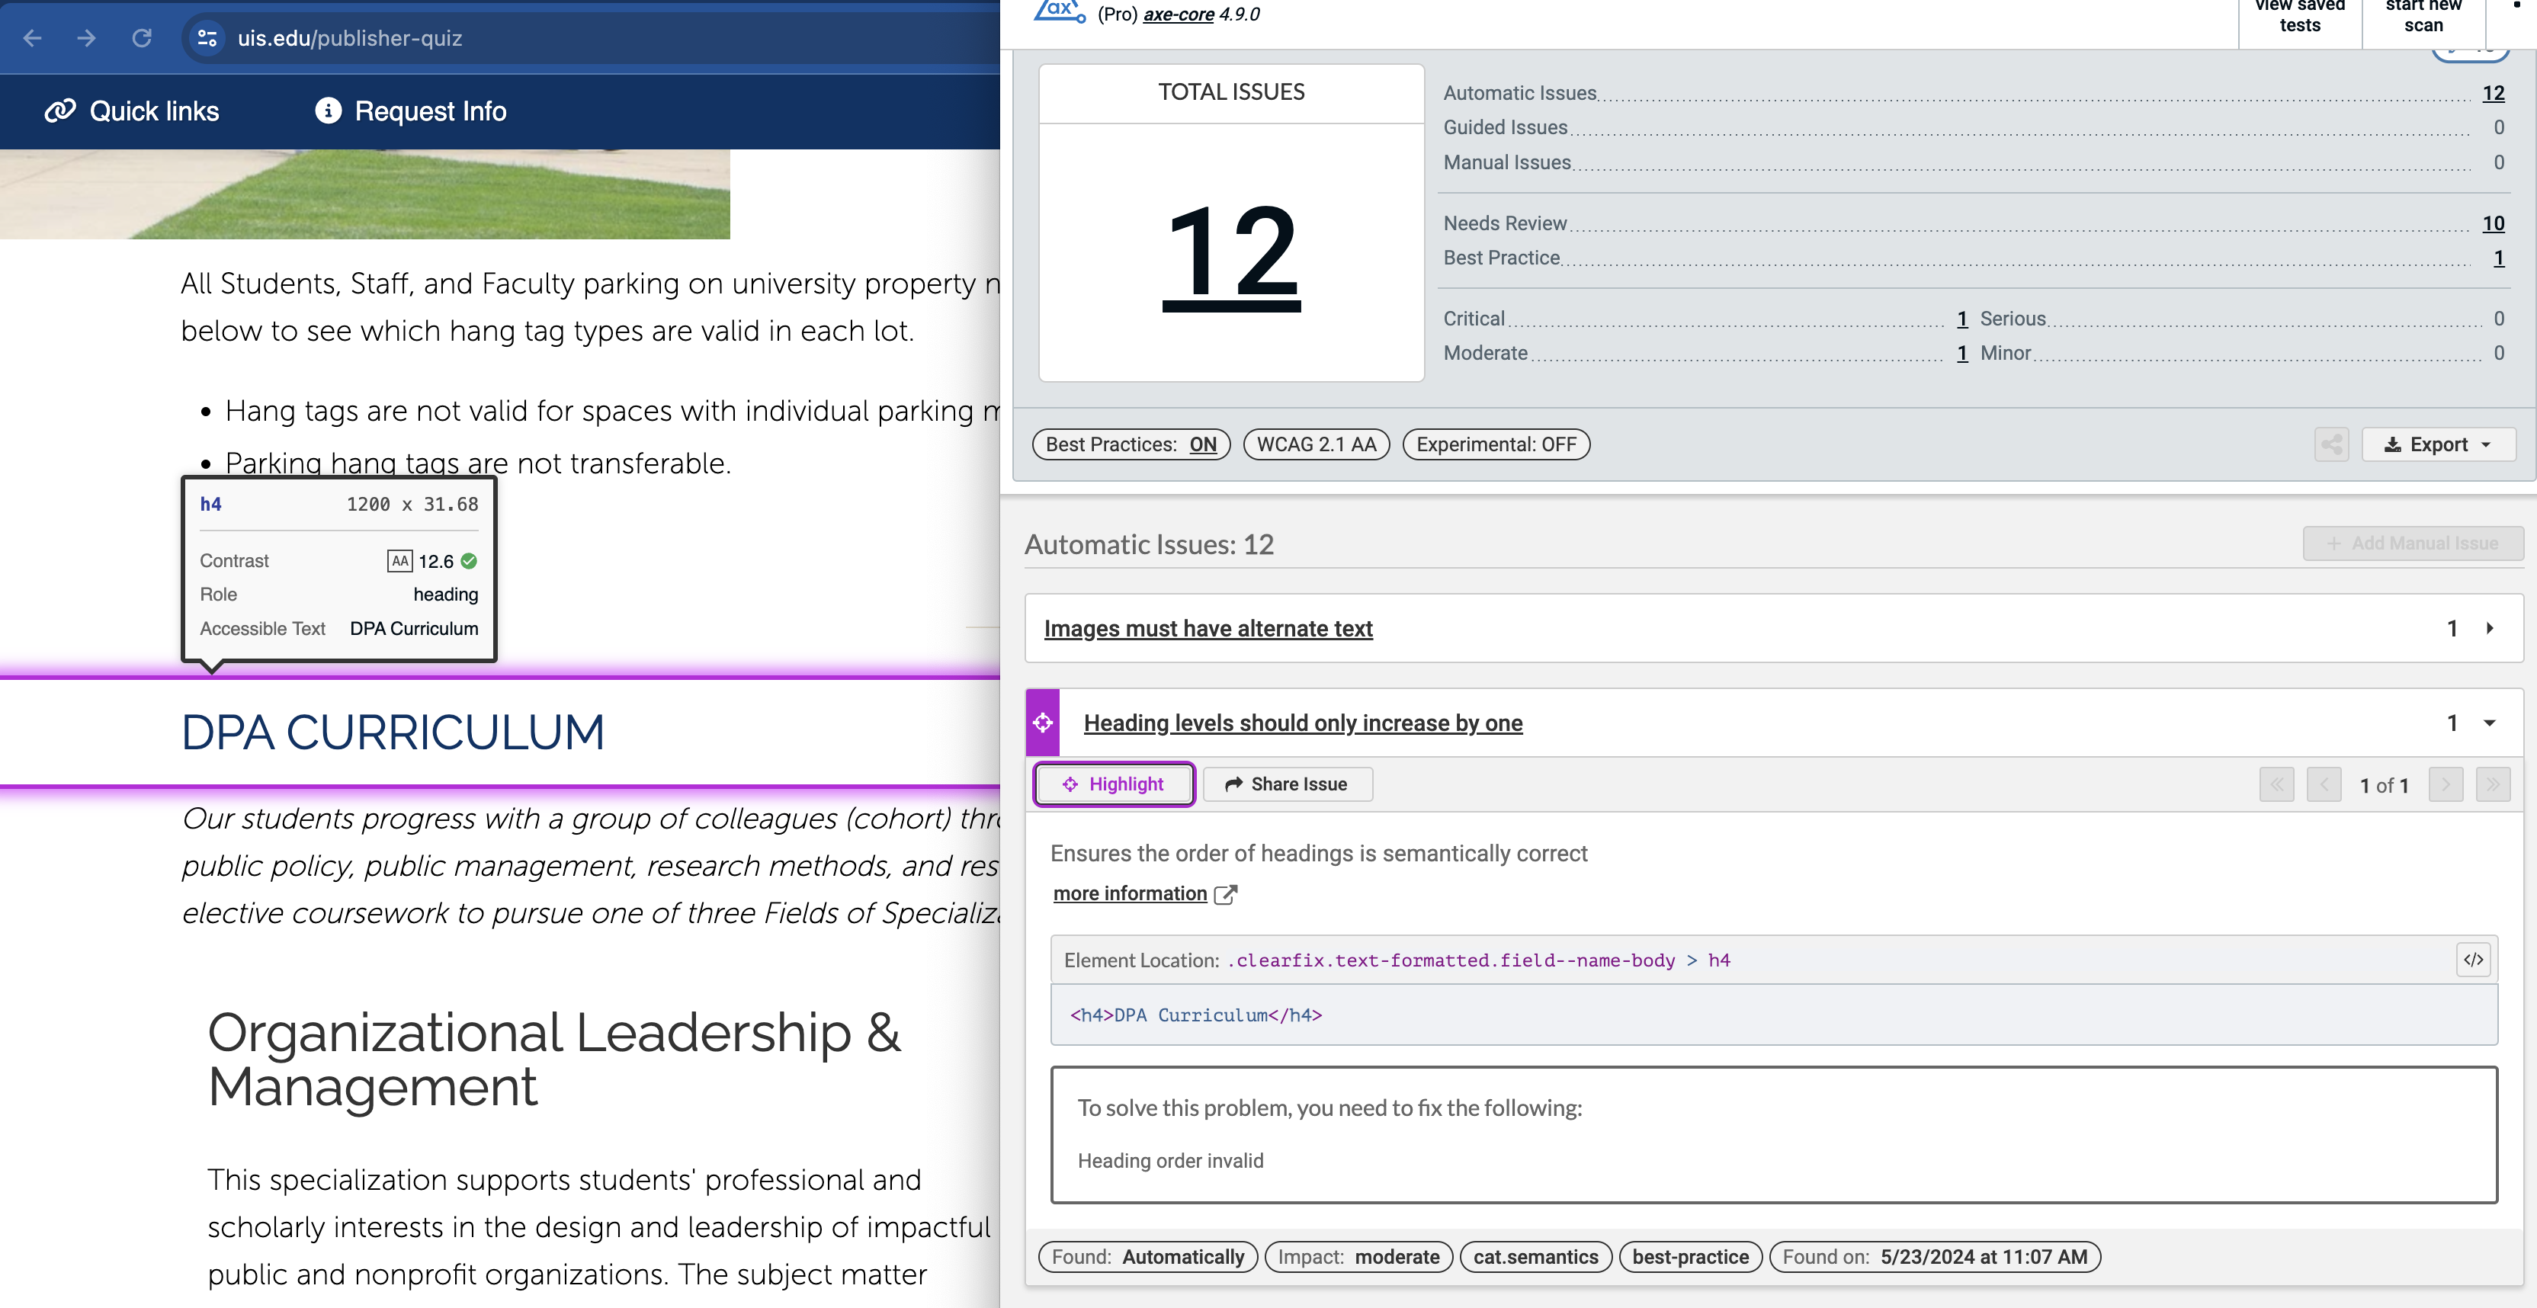Inspect element with code icon
Image resolution: width=2537 pixels, height=1308 pixels.
pos(2473,960)
